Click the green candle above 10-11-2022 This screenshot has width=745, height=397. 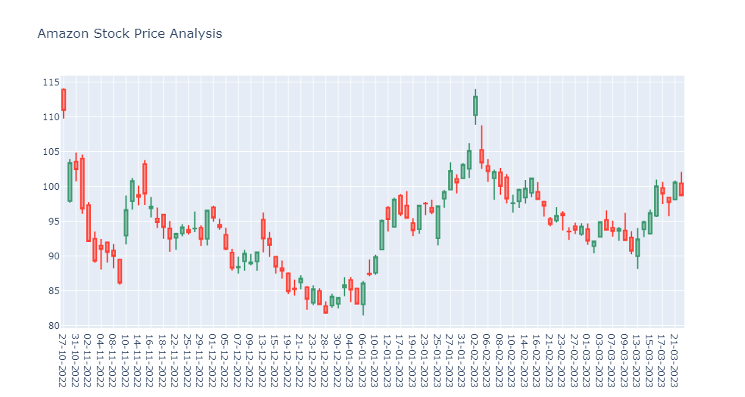[x=126, y=222]
